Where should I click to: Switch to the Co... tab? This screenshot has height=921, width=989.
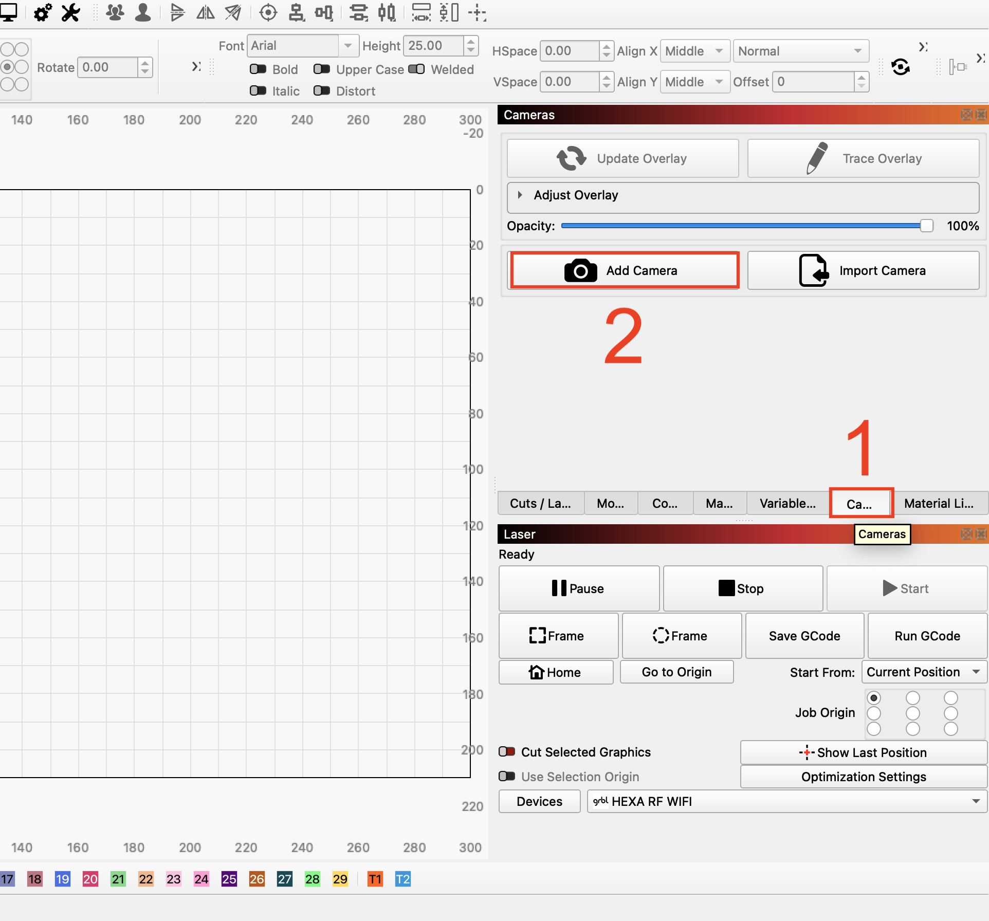[x=665, y=504]
